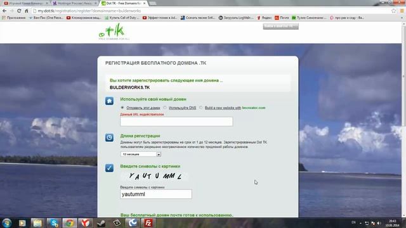Click the volume icon in system tray

click(379, 223)
